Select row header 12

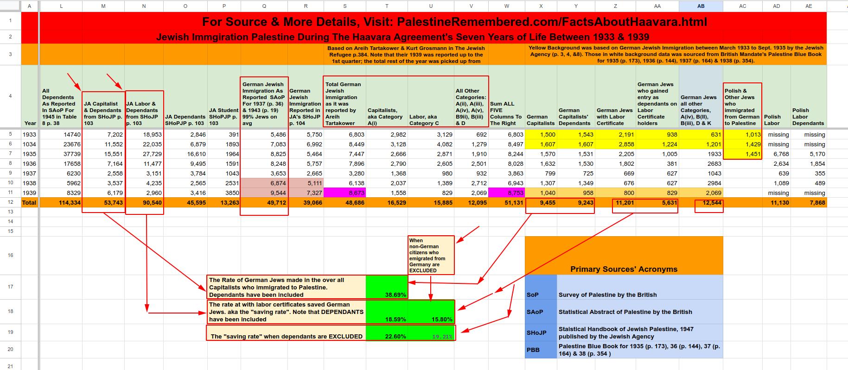pos(10,202)
